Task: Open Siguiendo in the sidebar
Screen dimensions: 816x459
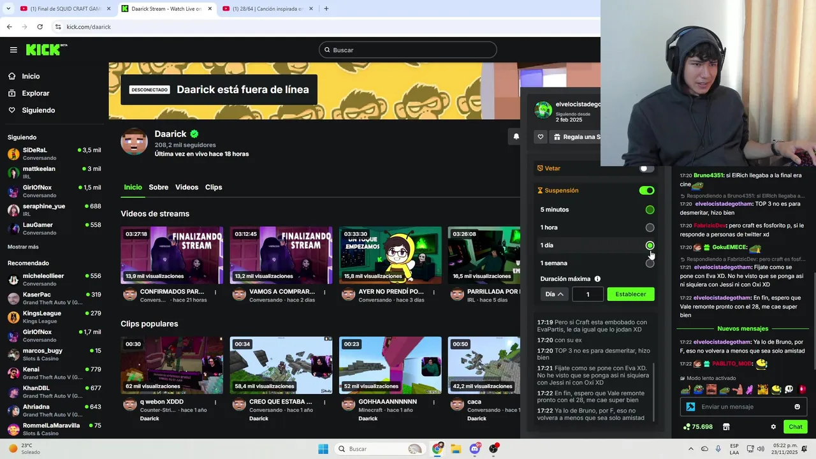Action: (38, 110)
